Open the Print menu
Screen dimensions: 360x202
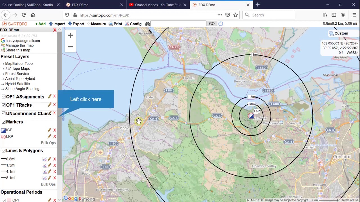[x=115, y=24]
